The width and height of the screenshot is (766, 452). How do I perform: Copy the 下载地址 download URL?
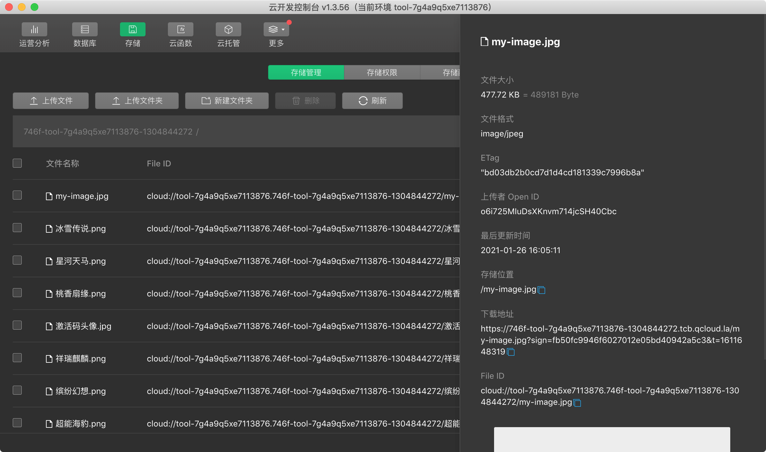[511, 352]
